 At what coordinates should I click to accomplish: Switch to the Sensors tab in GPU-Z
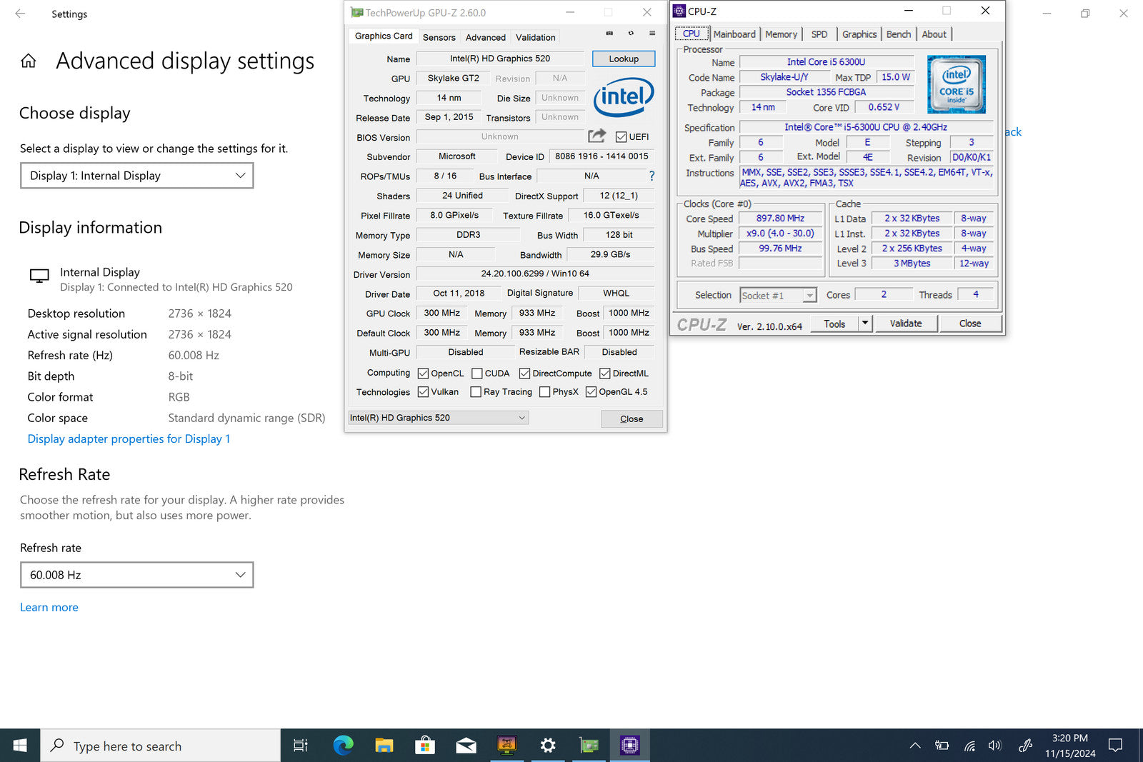[439, 37]
